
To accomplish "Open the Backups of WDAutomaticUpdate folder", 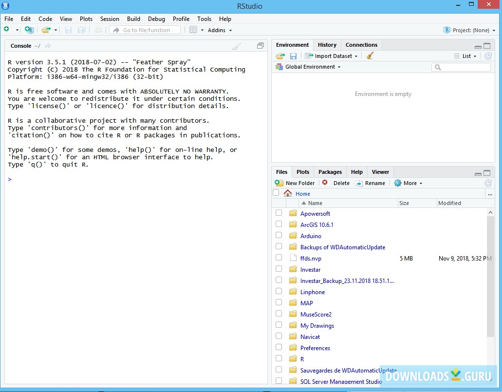I will click(x=343, y=247).
